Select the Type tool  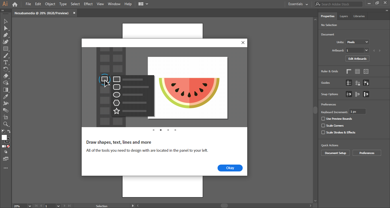click(5, 63)
